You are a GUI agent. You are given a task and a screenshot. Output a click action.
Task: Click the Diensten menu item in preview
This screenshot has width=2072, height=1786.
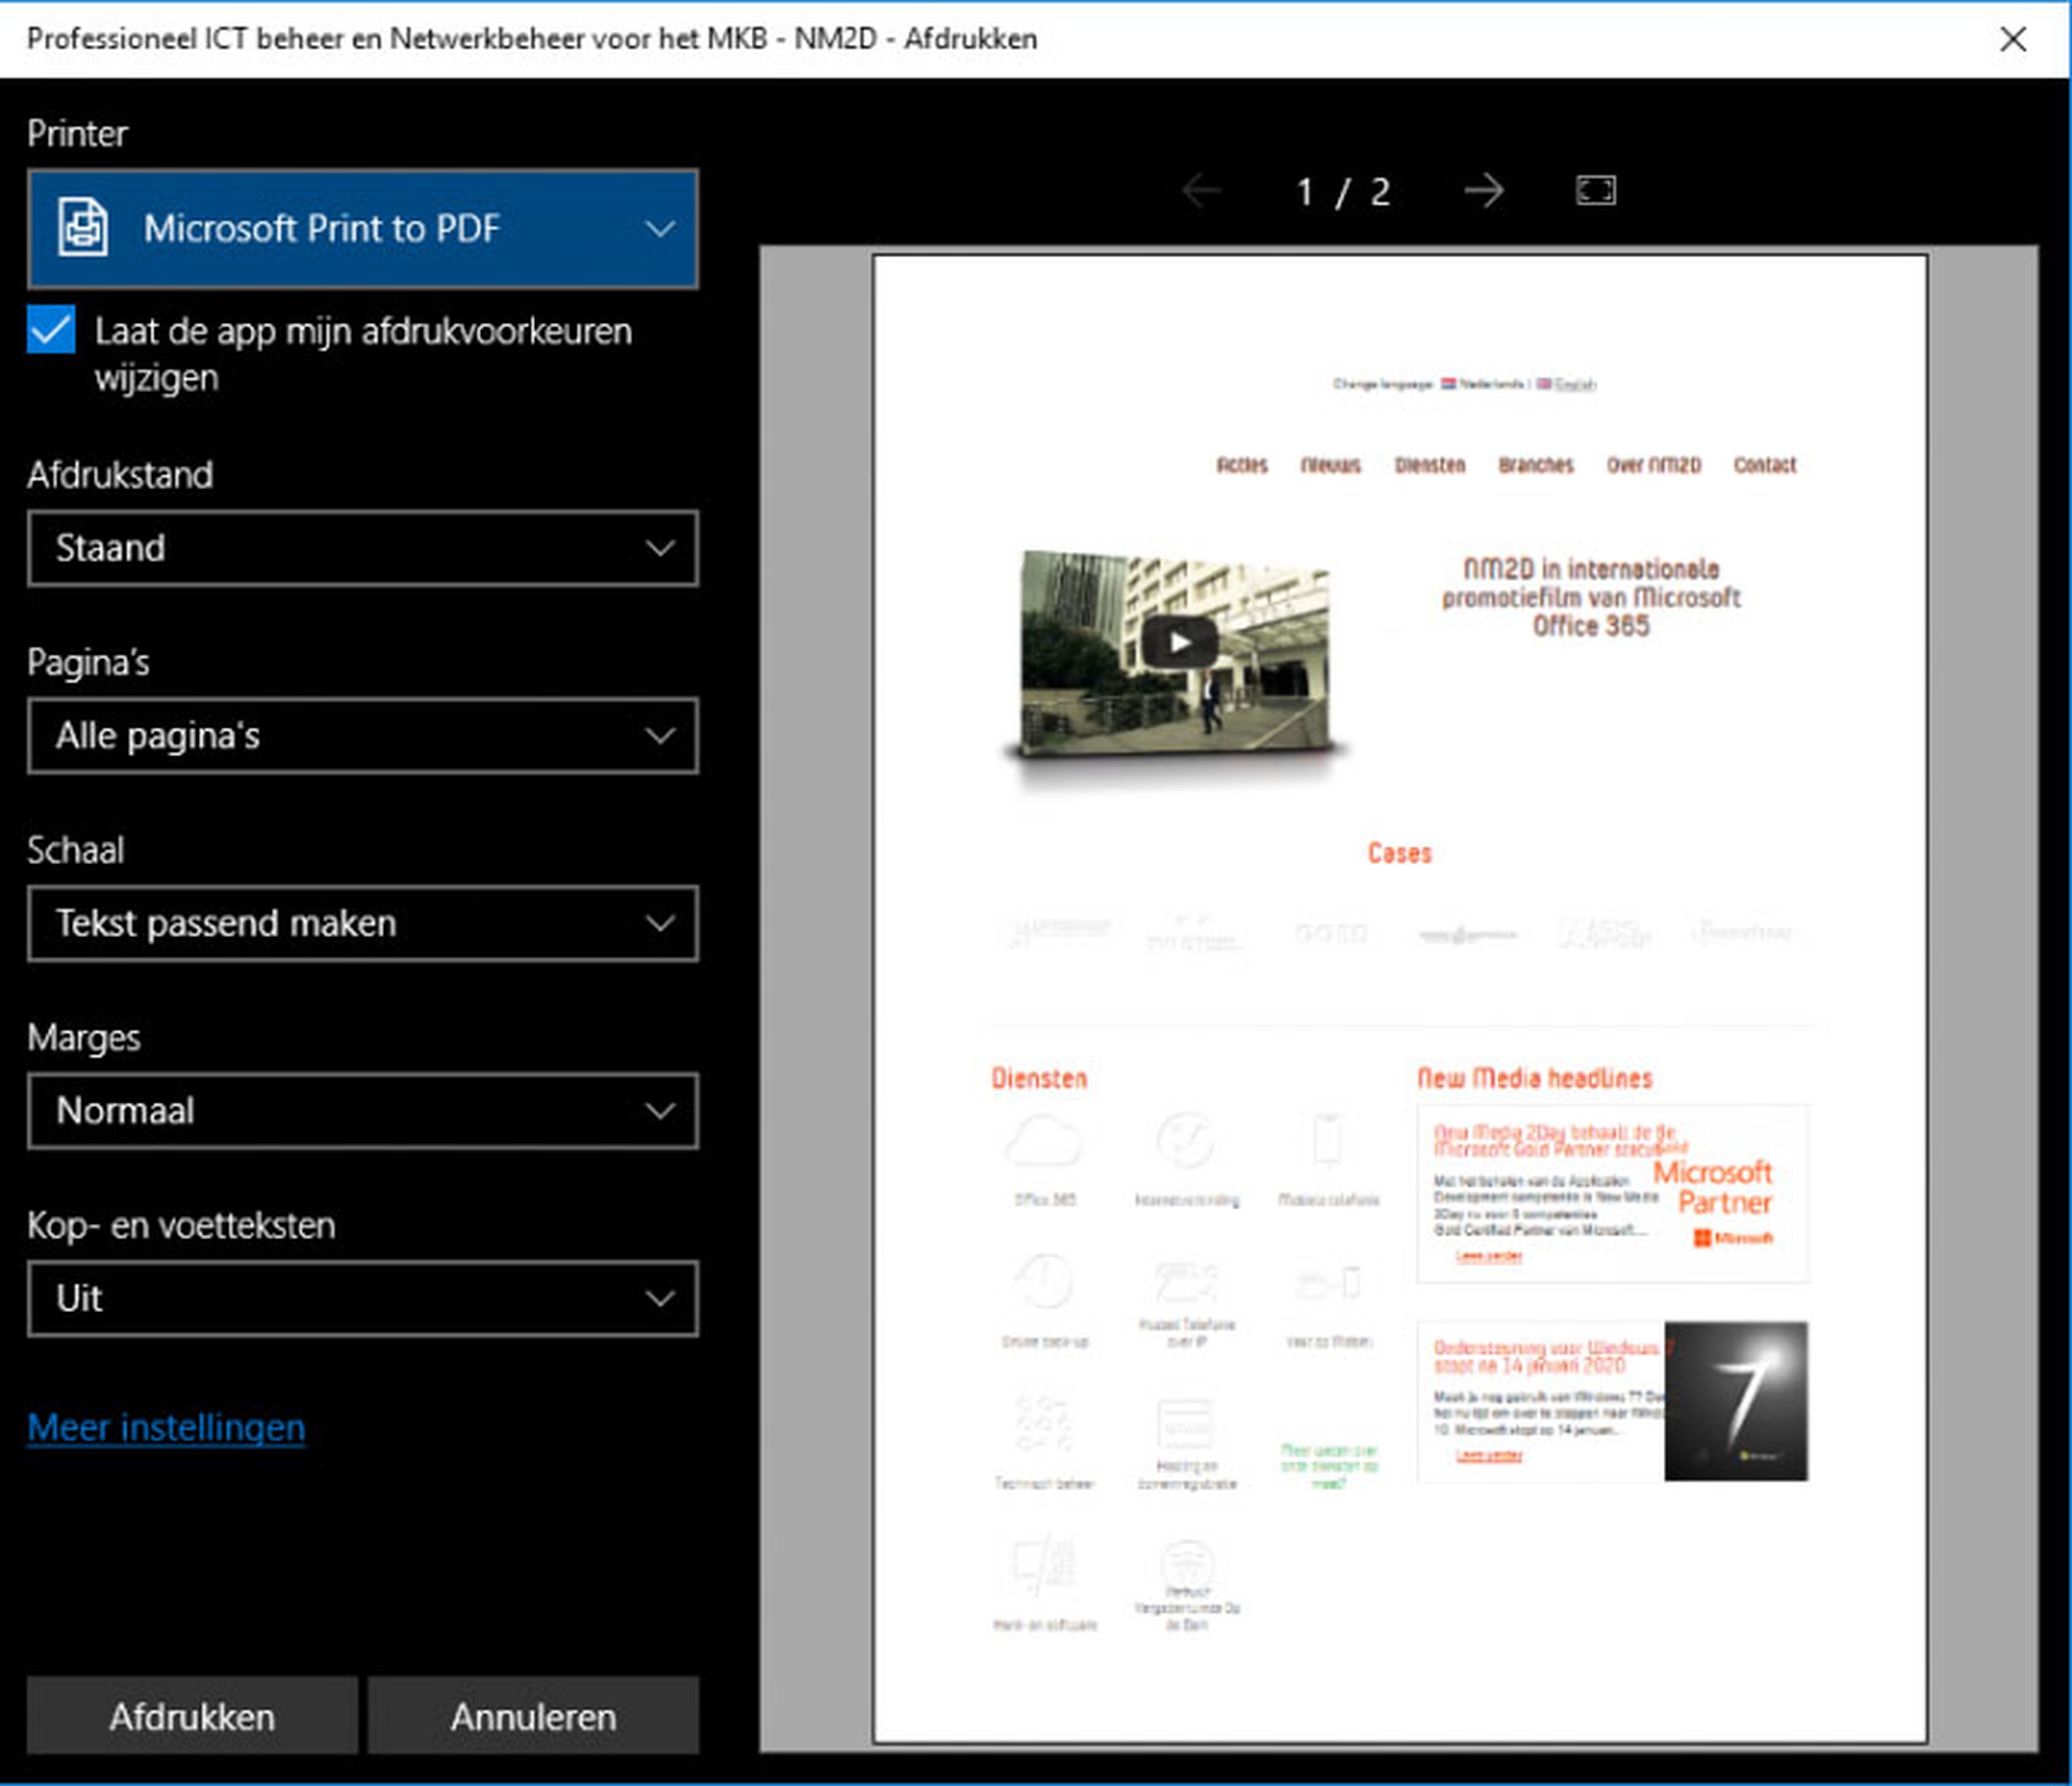point(1429,465)
